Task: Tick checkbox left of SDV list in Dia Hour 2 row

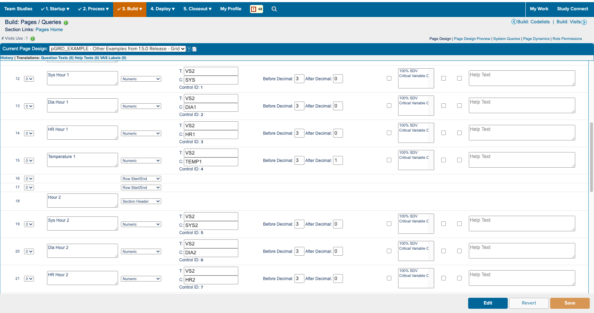Action: pos(389,251)
